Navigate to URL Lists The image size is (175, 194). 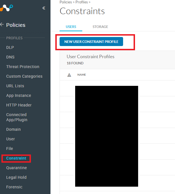(15, 86)
